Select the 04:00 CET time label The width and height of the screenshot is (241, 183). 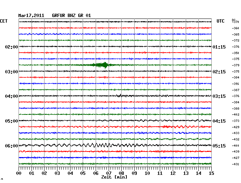pyautogui.click(x=11, y=96)
